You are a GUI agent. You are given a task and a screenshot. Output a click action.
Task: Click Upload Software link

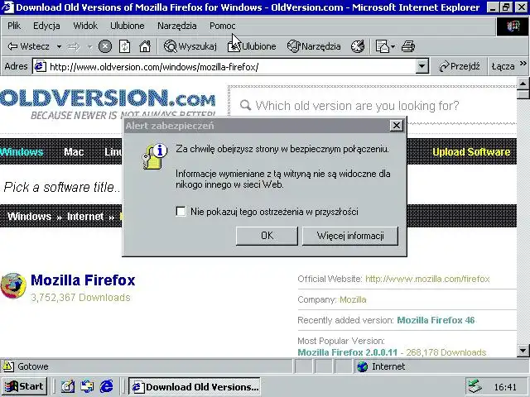tap(471, 152)
